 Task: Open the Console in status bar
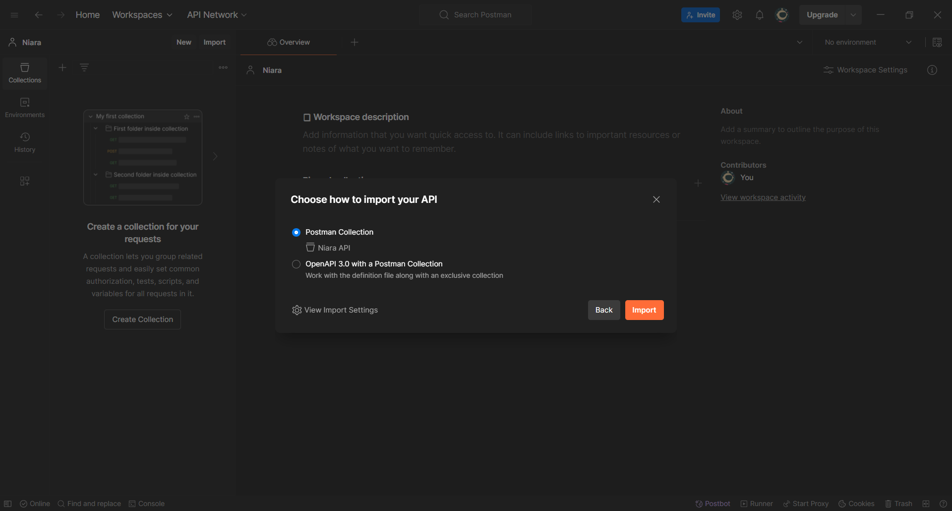(x=147, y=504)
